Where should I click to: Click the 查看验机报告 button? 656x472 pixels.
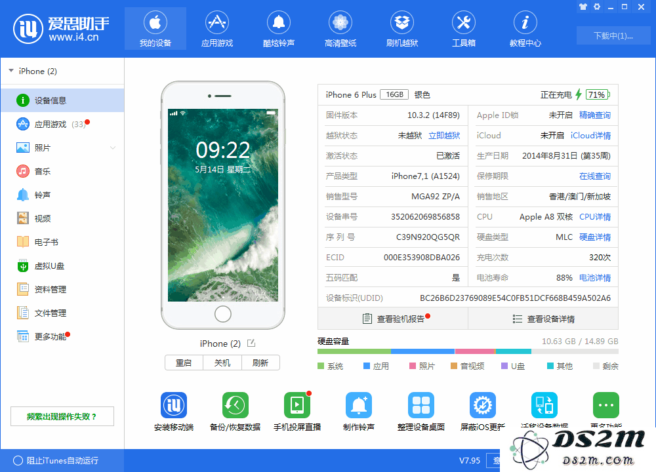(x=393, y=319)
